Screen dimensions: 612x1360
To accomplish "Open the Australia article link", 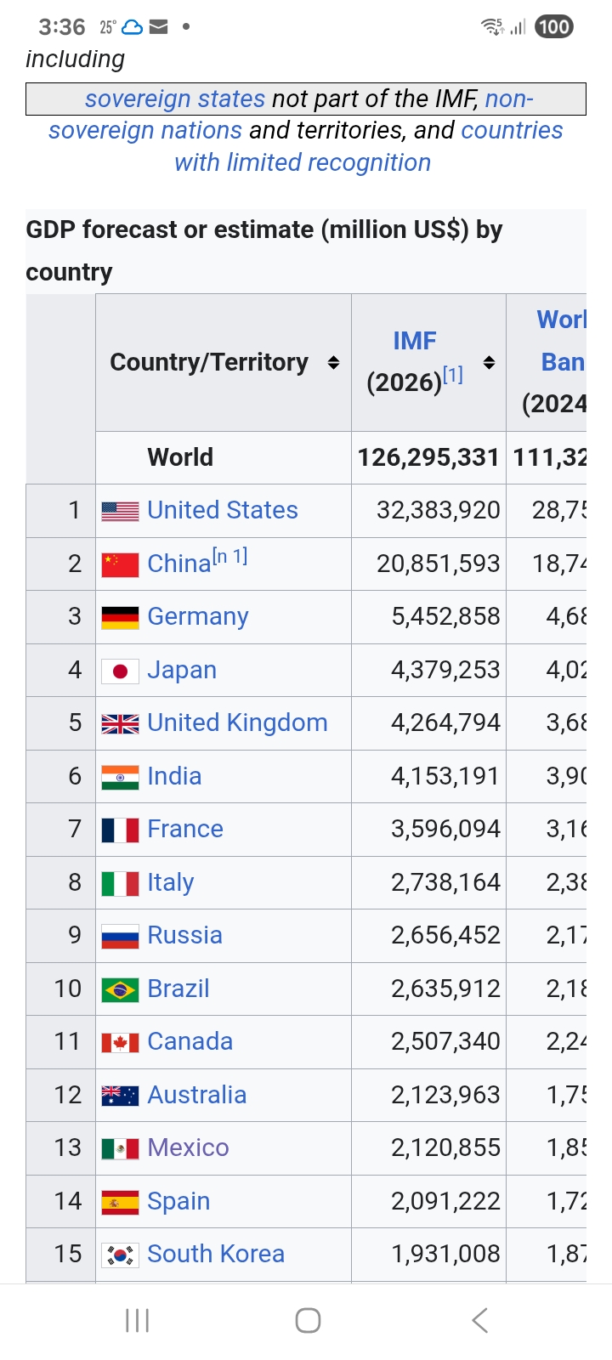I will [x=197, y=1095].
